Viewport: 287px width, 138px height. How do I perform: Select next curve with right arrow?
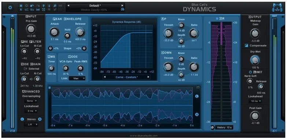point(148,77)
